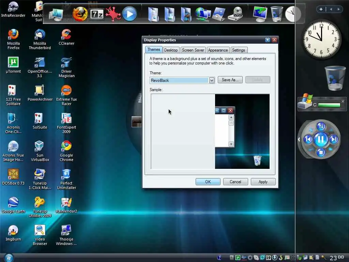The image size is (349, 262).
Task: Click the sidebar next page arrow
Action: pyautogui.click(x=338, y=9)
